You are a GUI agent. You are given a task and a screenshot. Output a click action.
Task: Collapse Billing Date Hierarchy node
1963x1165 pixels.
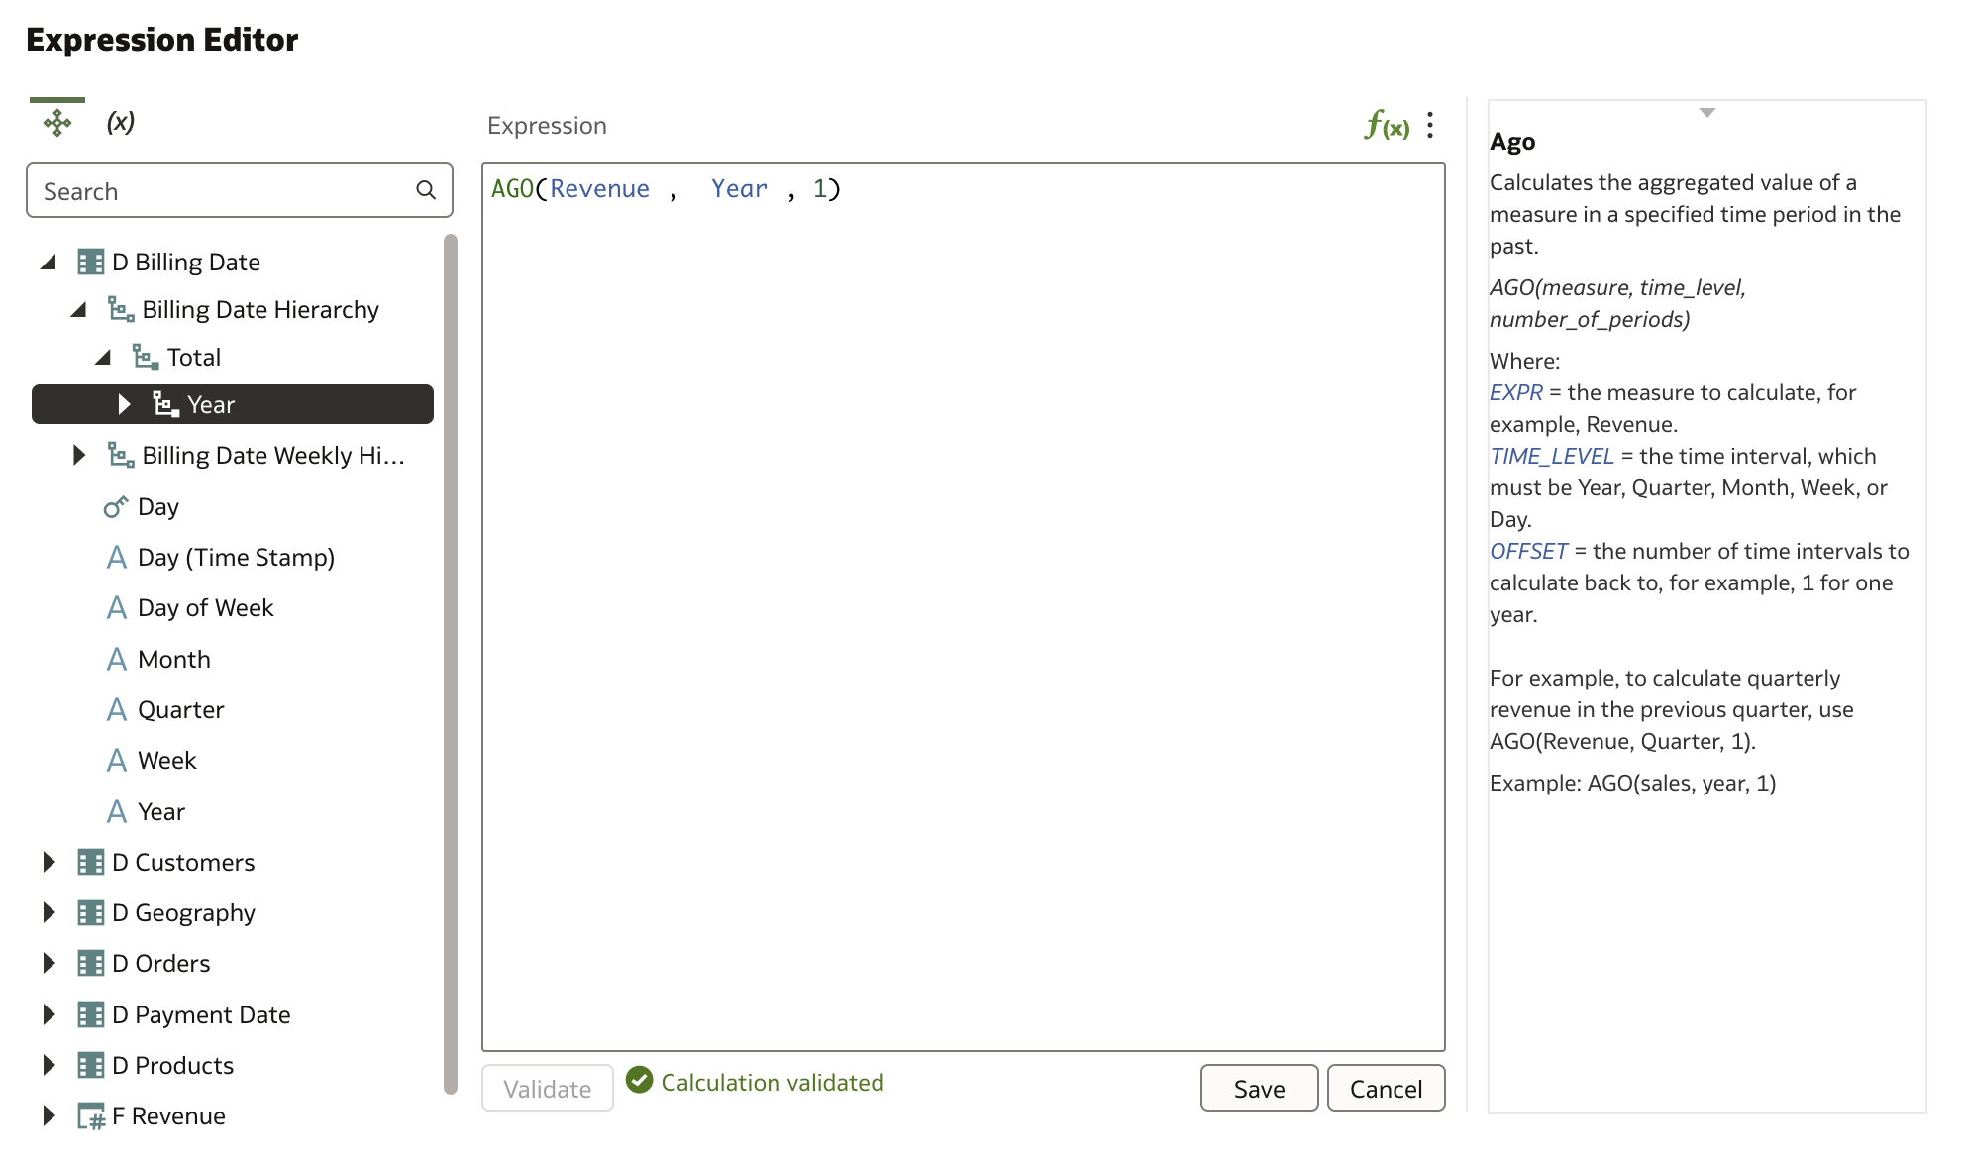click(78, 309)
